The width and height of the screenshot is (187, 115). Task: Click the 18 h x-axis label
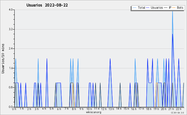(149, 109)
